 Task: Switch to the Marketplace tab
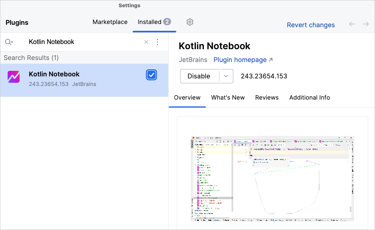pos(110,22)
